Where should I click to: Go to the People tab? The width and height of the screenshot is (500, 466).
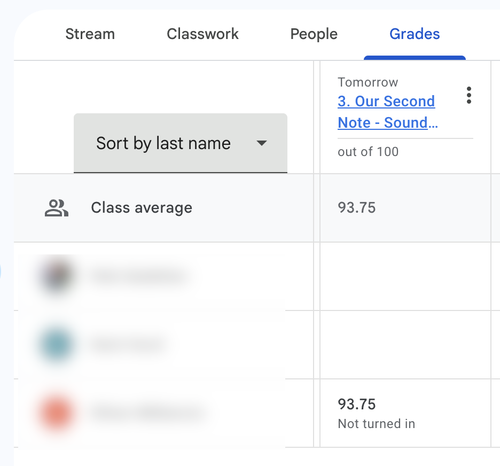[314, 34]
